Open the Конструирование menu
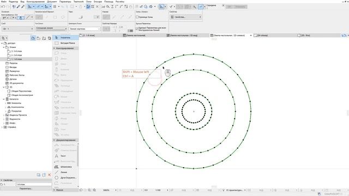 click(35, 2)
